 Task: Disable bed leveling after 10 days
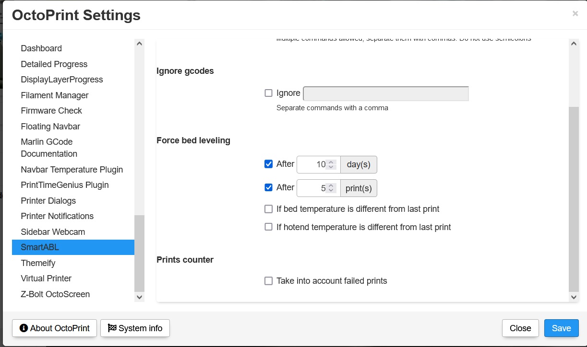pyautogui.click(x=268, y=163)
